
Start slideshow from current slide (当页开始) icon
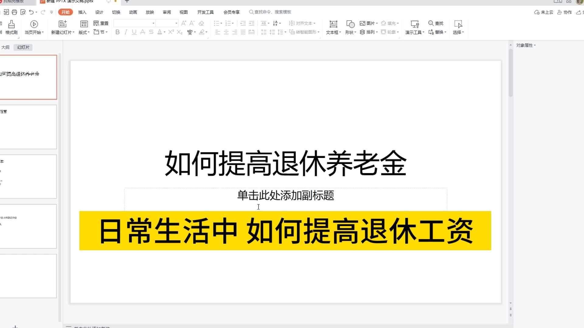tap(34, 24)
